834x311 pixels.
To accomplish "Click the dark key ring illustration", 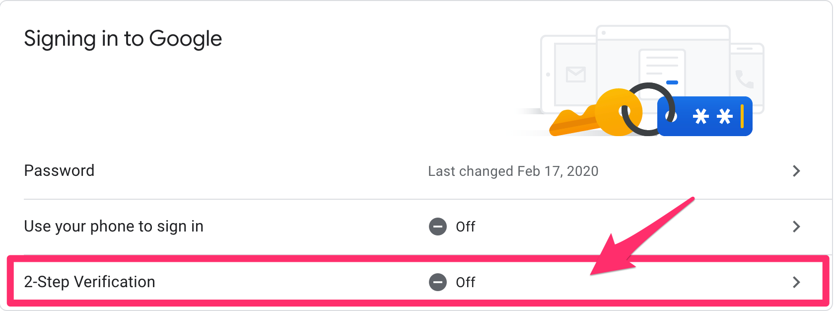I will (648, 109).
